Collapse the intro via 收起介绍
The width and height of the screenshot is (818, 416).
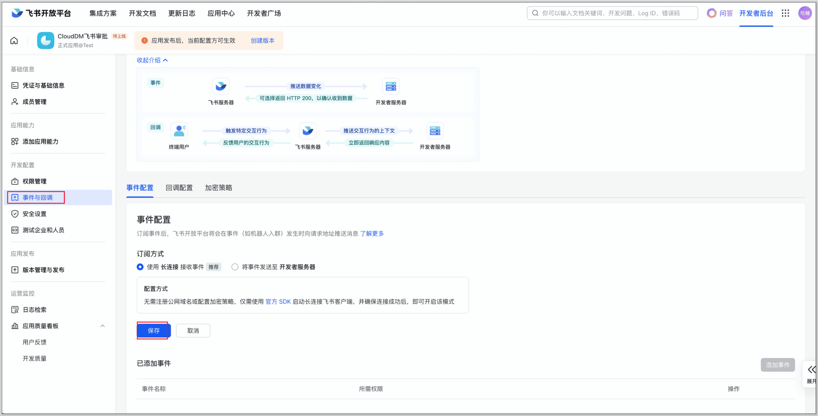click(152, 60)
